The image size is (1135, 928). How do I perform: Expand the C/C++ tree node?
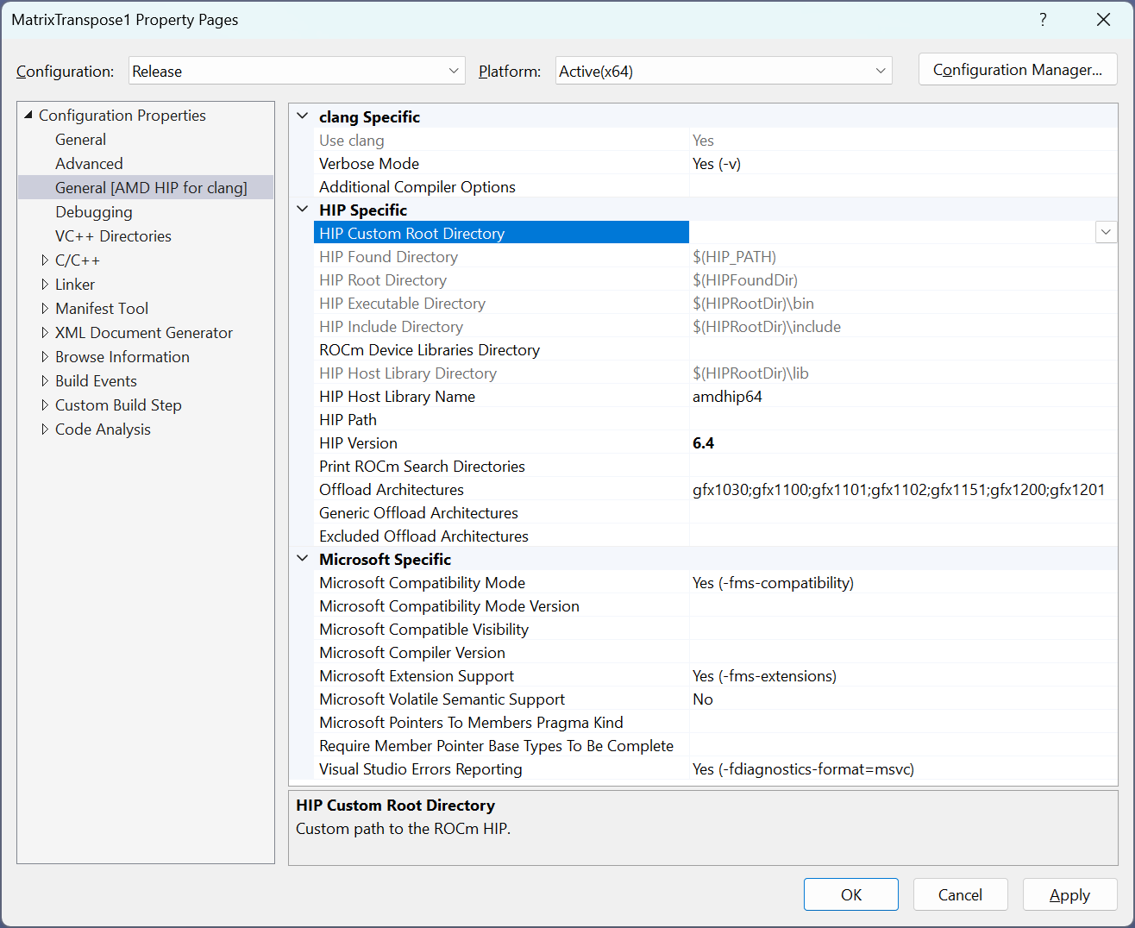[x=45, y=260]
